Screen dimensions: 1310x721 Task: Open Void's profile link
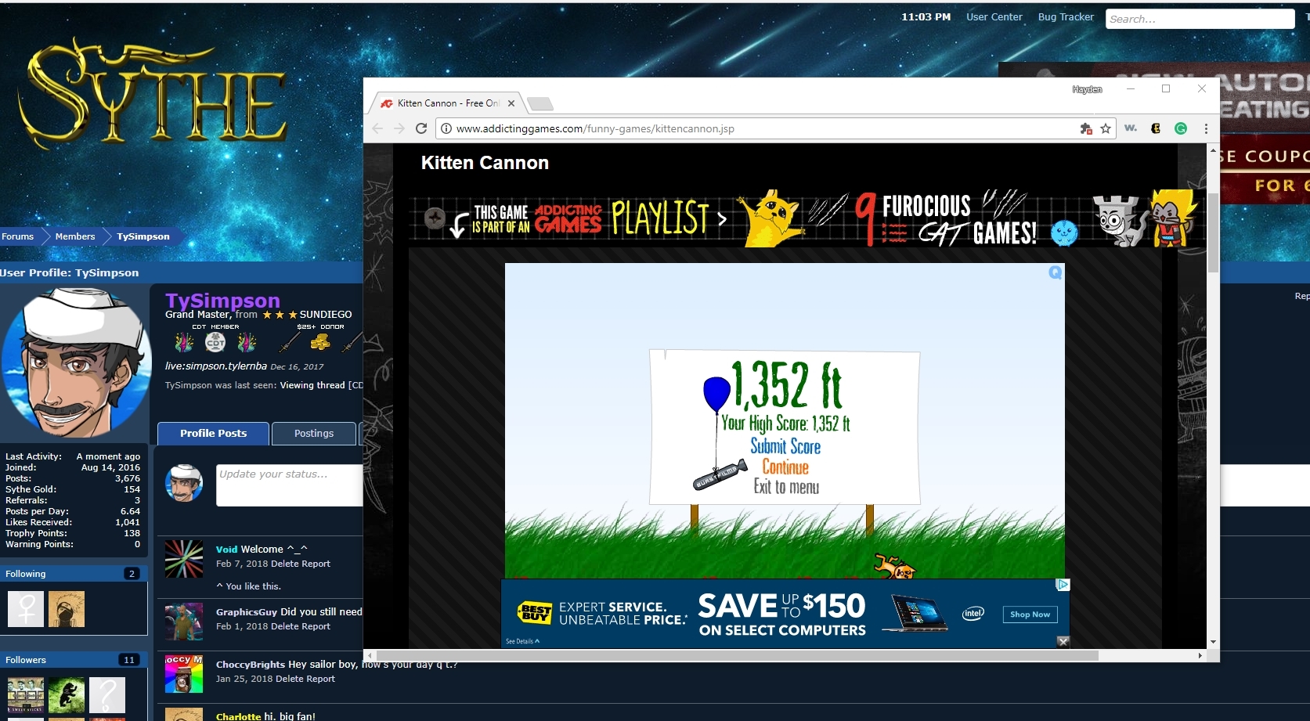coord(226,550)
